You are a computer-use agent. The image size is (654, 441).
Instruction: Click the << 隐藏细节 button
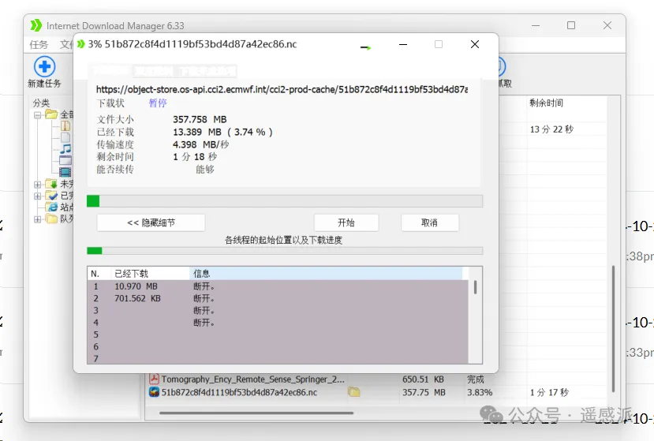tap(151, 222)
